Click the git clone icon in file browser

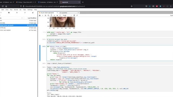pyautogui.click(x=33, y=13)
